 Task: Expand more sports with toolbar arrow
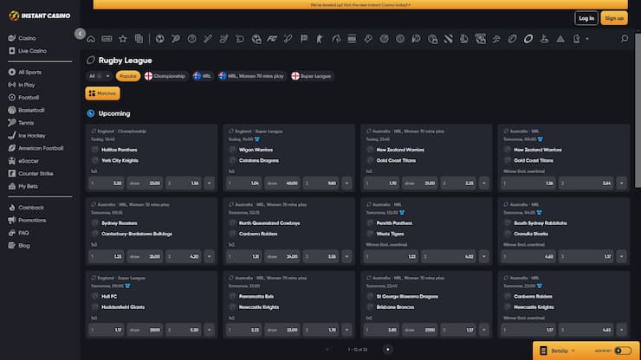[587, 39]
